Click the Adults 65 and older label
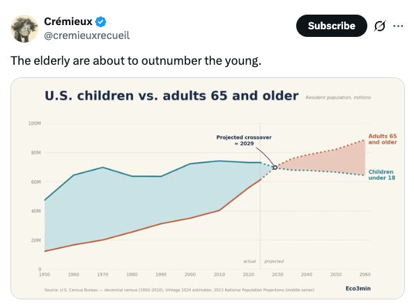This screenshot has width=414, height=305. (383, 139)
